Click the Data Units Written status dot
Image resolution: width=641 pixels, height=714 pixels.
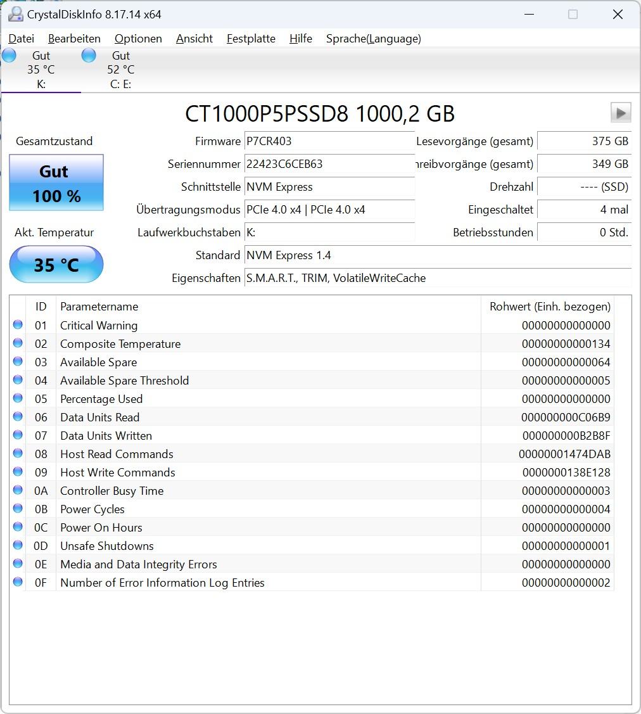tap(18, 435)
